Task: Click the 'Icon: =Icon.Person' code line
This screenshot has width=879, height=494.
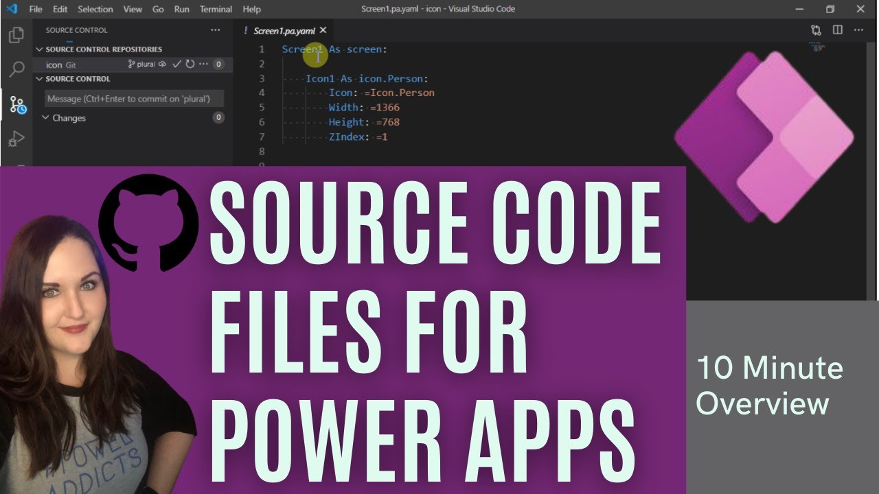Action: pos(381,93)
